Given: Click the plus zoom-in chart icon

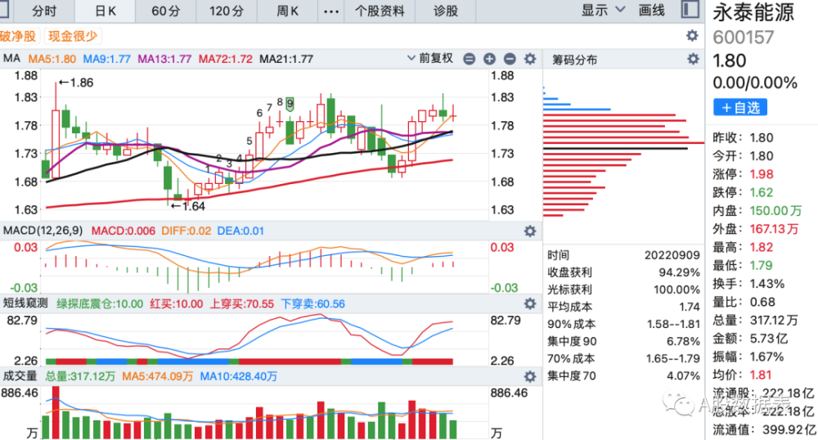Looking at the screenshot, I should (489, 59).
